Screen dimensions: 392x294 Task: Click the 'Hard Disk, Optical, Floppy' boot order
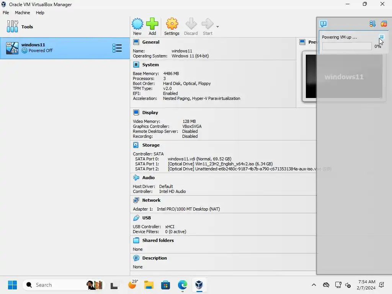pos(187,83)
